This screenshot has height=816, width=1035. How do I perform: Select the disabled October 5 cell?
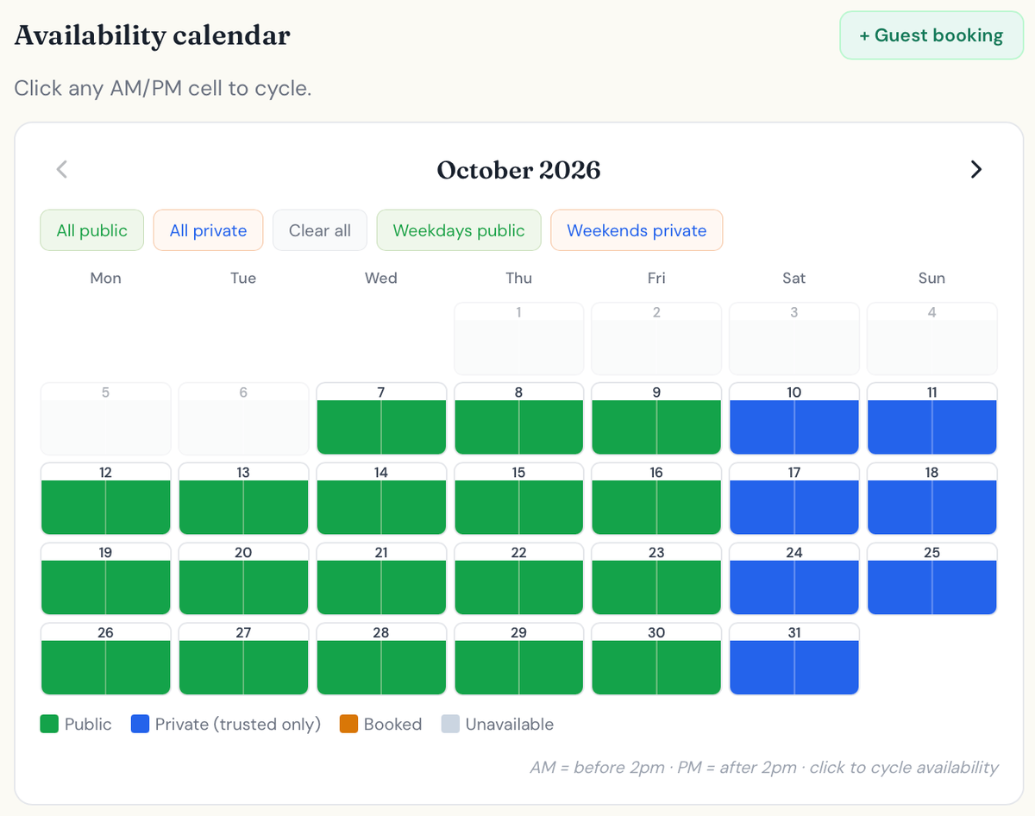[x=105, y=418]
